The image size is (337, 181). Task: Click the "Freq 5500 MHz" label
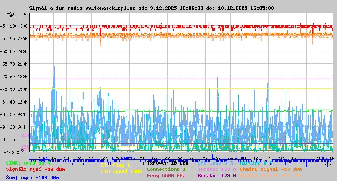tap(166, 176)
